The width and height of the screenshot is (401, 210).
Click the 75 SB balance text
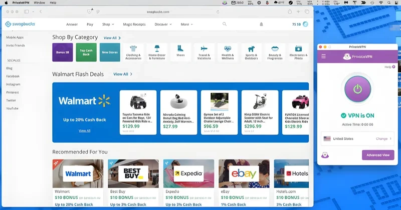point(296,24)
